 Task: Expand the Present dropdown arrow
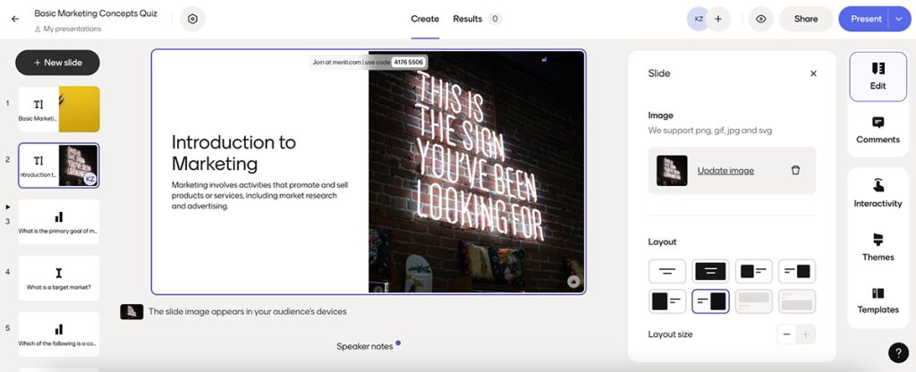899,19
